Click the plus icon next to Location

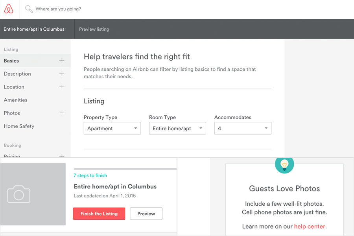pyautogui.click(x=62, y=87)
